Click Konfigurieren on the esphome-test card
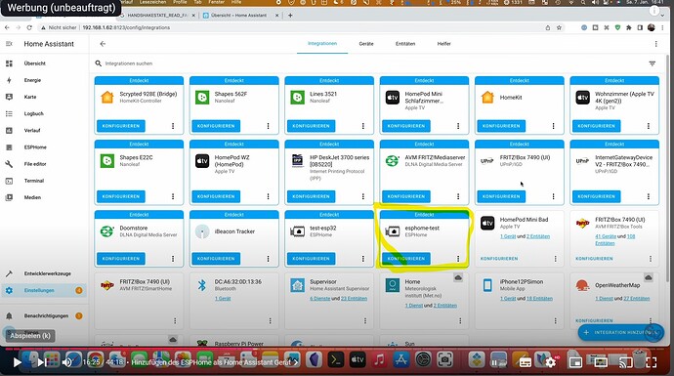Image resolution: width=674 pixels, height=376 pixels. tap(406, 259)
